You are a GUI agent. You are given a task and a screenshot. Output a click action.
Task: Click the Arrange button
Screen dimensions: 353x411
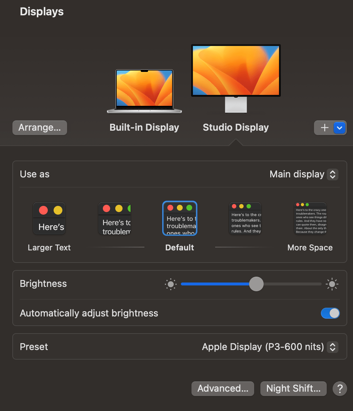point(39,127)
